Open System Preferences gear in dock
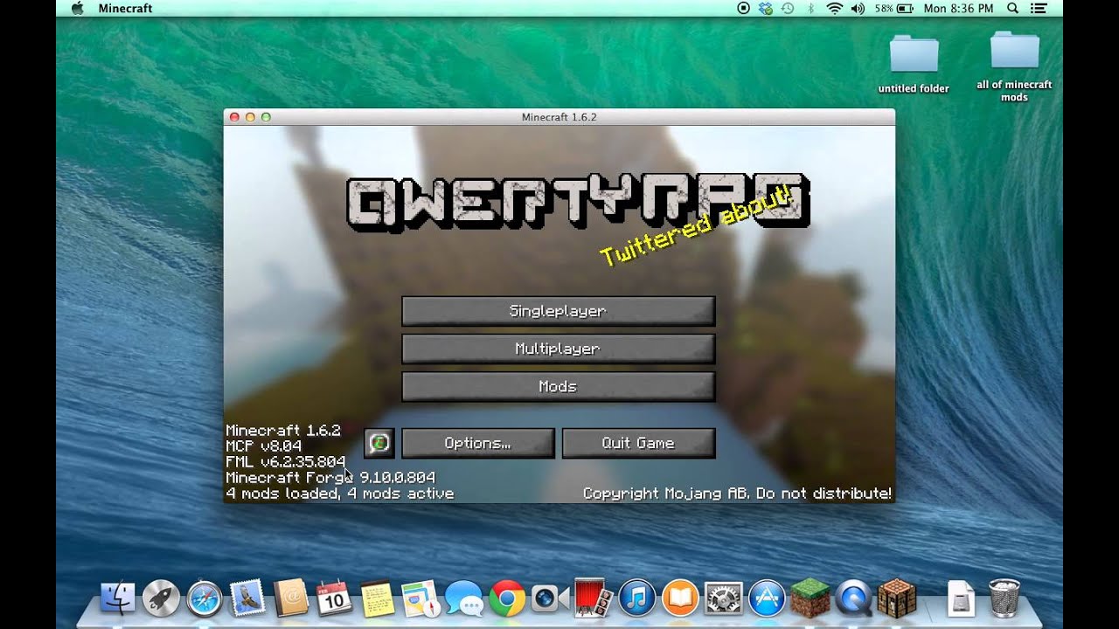Viewport: 1119px width, 629px height. (x=723, y=598)
